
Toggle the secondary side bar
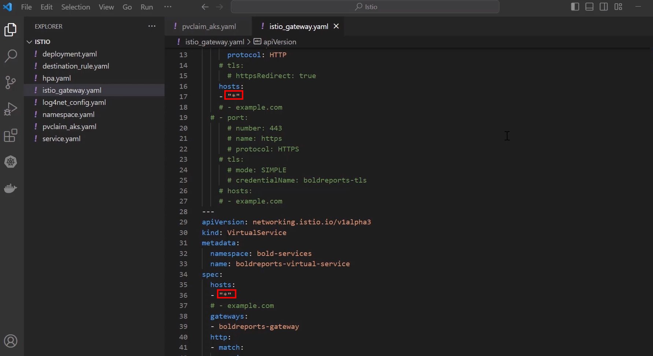(x=604, y=7)
